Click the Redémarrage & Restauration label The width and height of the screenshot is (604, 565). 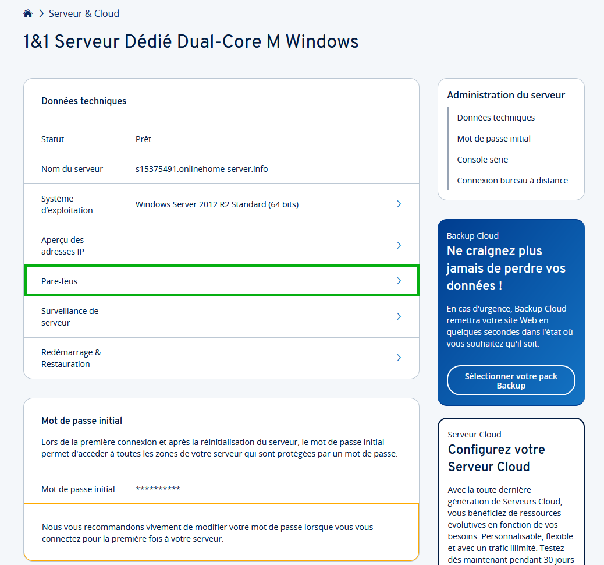pyautogui.click(x=71, y=358)
